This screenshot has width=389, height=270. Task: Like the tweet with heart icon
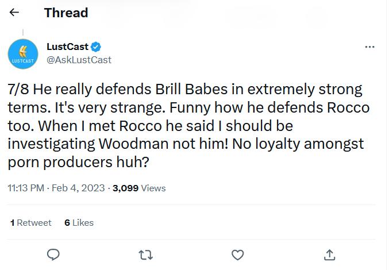click(x=238, y=255)
